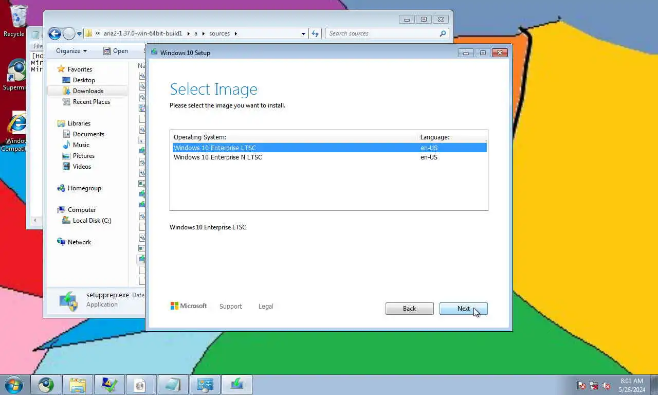Click Favorites in the navigation pane
Screen dimensions: 658x395
click(x=80, y=69)
